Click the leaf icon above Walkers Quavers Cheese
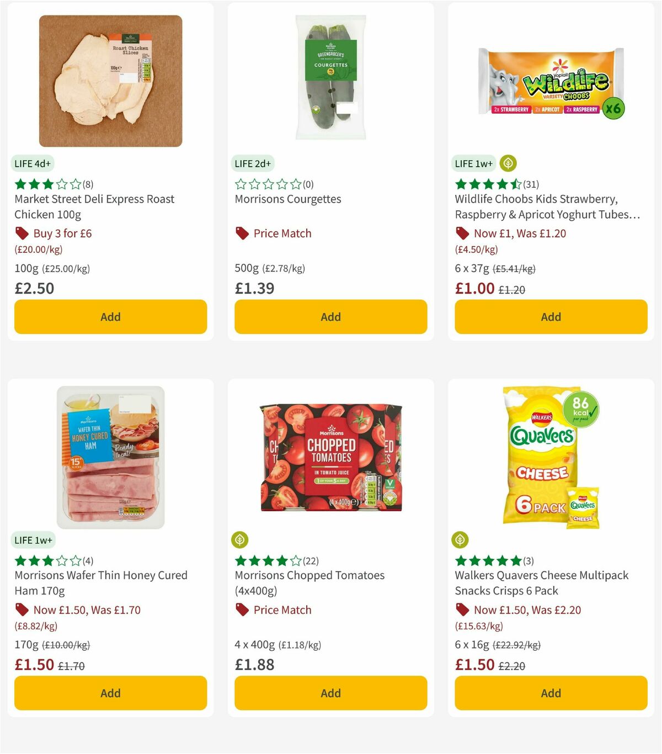Viewport: 662px width, 754px height. pyautogui.click(x=460, y=539)
